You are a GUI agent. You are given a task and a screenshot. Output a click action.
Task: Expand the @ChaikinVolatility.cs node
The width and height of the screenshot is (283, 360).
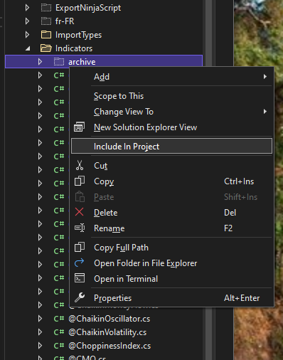[x=40, y=332]
